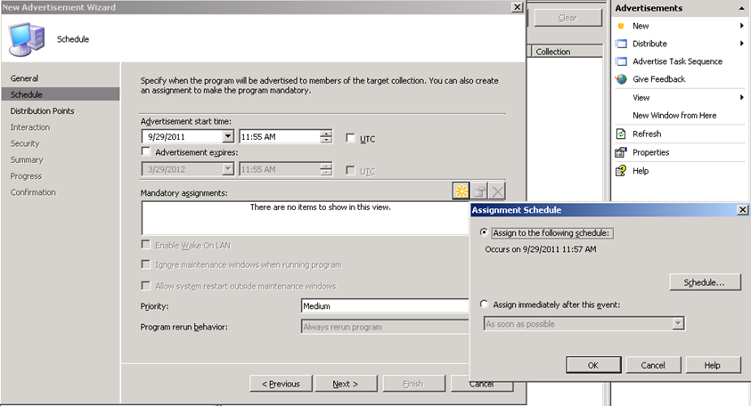This screenshot has height=406, width=751.
Task: Choose Advertise Task Sequence action
Action: coord(677,61)
